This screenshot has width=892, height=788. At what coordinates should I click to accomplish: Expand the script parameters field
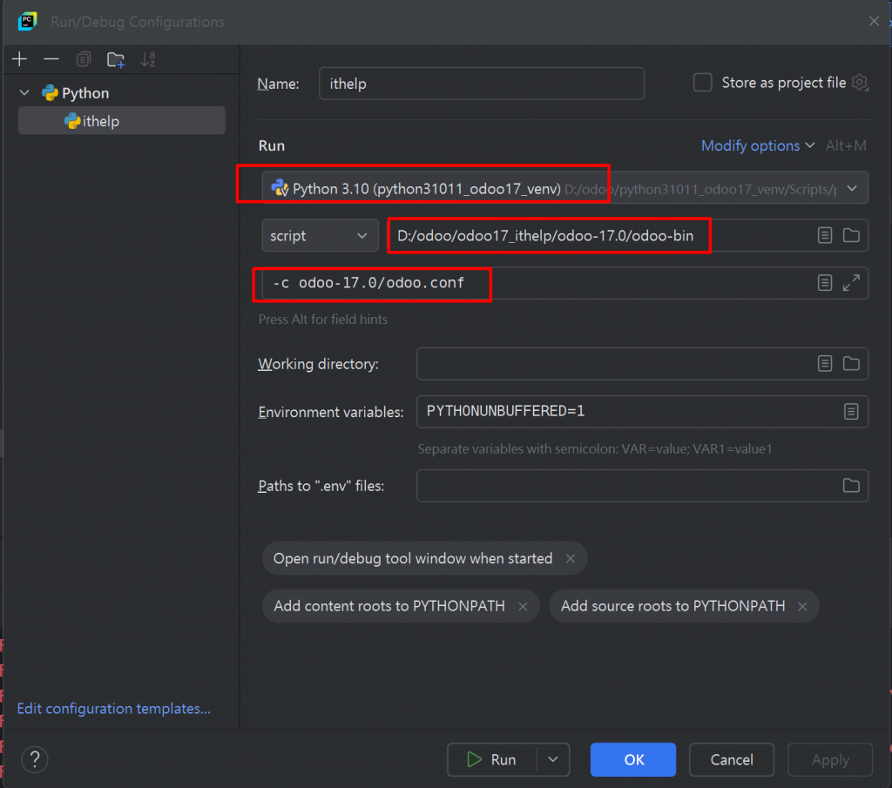tap(851, 283)
